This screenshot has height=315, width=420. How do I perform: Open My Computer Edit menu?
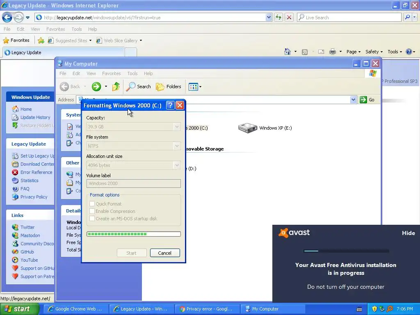76,73
